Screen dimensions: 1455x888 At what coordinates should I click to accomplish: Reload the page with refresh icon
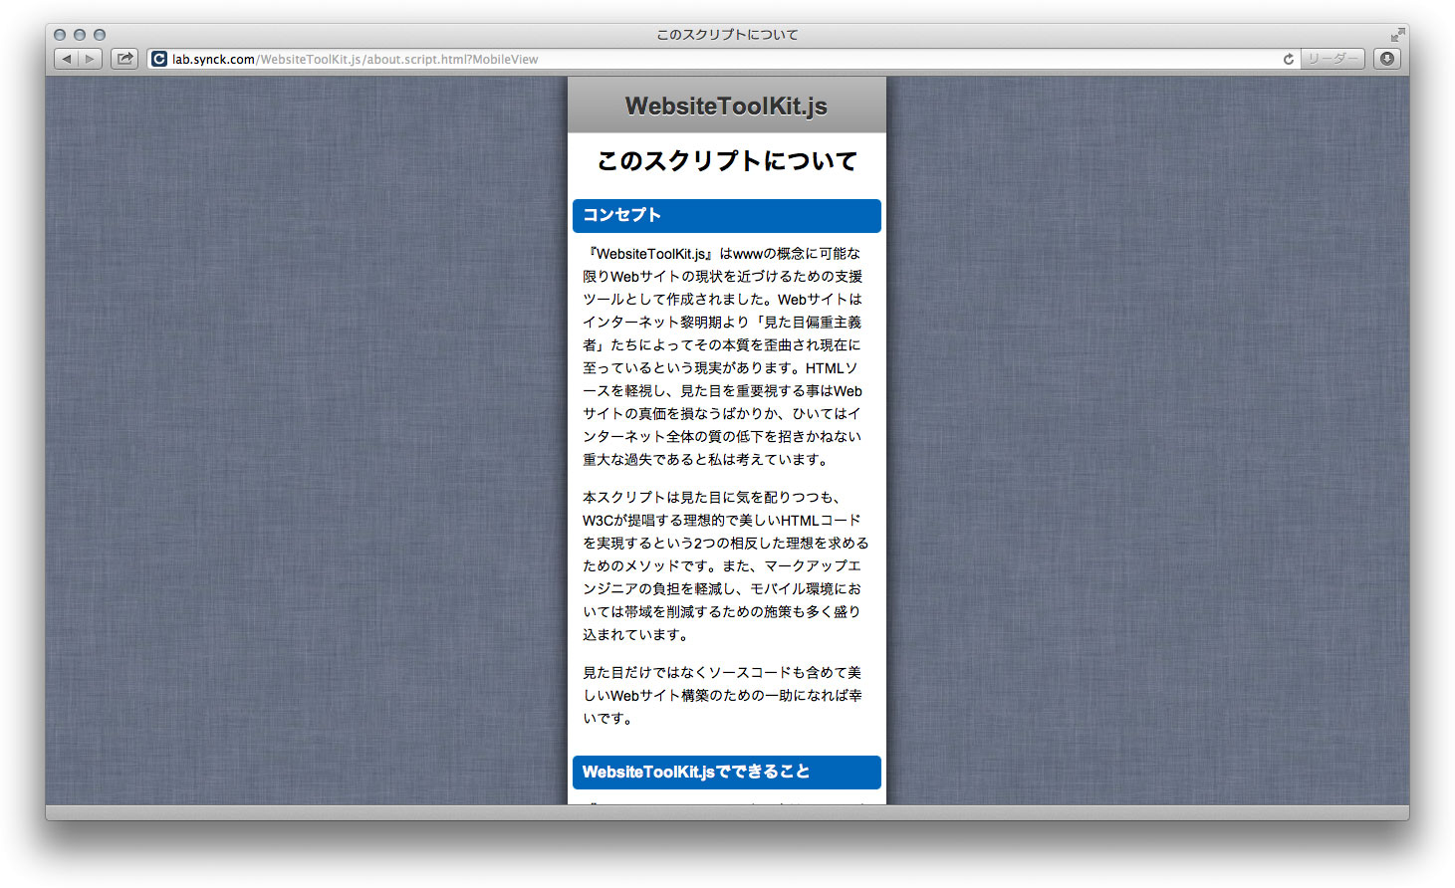click(x=1288, y=59)
